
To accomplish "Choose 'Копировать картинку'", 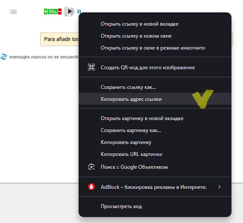I will point(155,142).
